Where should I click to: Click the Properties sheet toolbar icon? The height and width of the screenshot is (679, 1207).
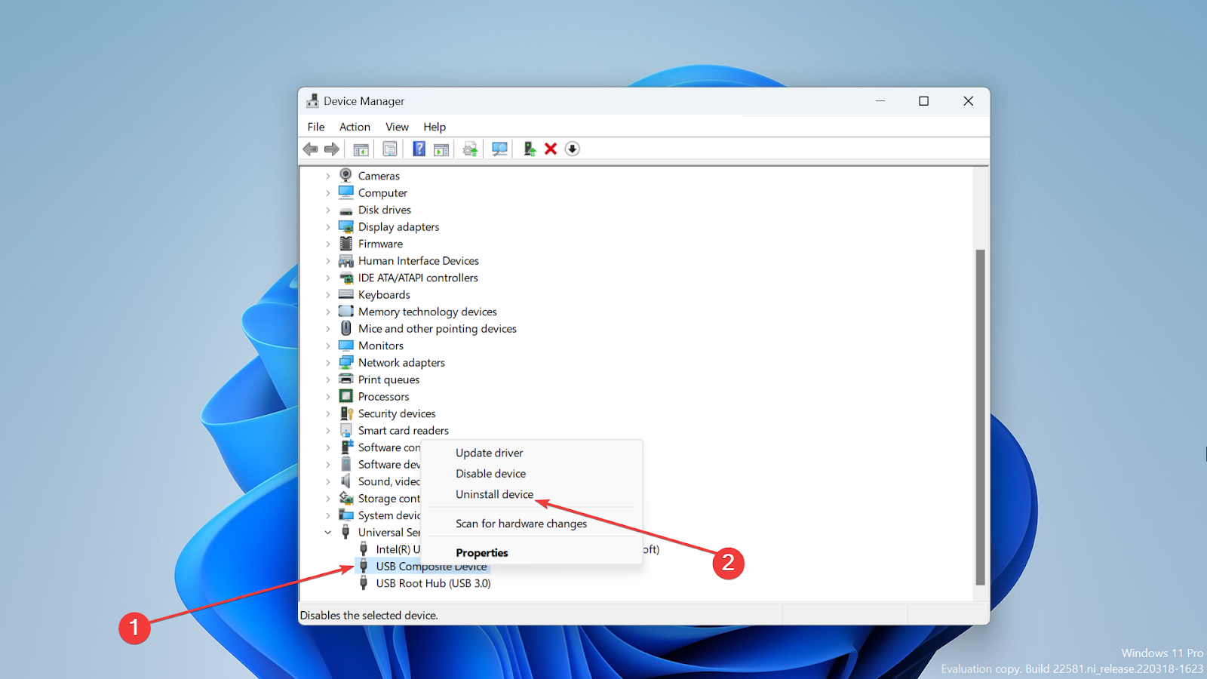tap(390, 149)
